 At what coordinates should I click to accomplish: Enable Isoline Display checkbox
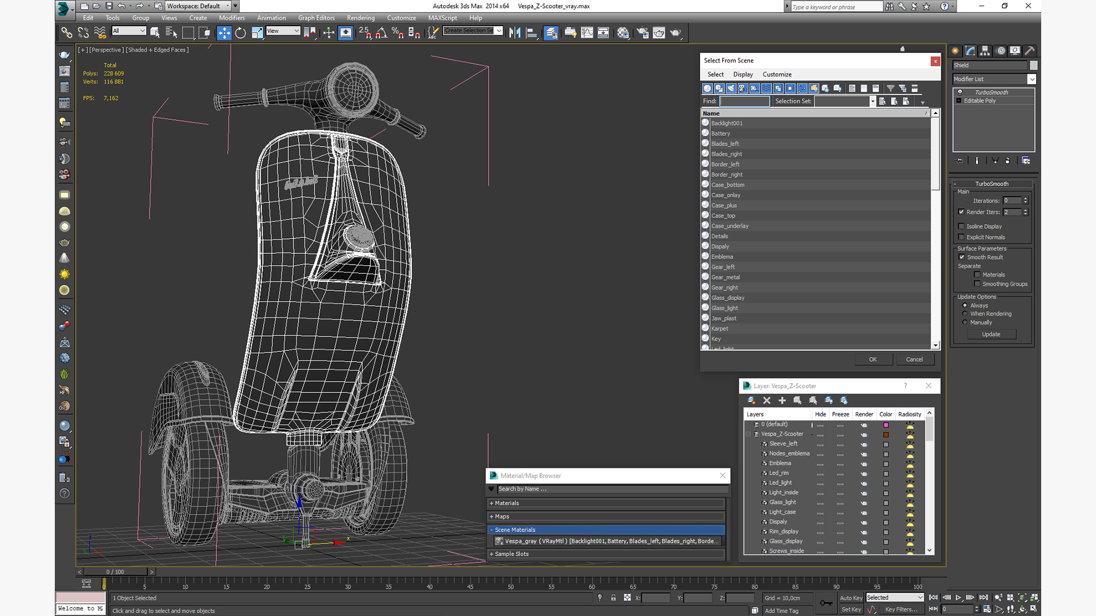[961, 226]
